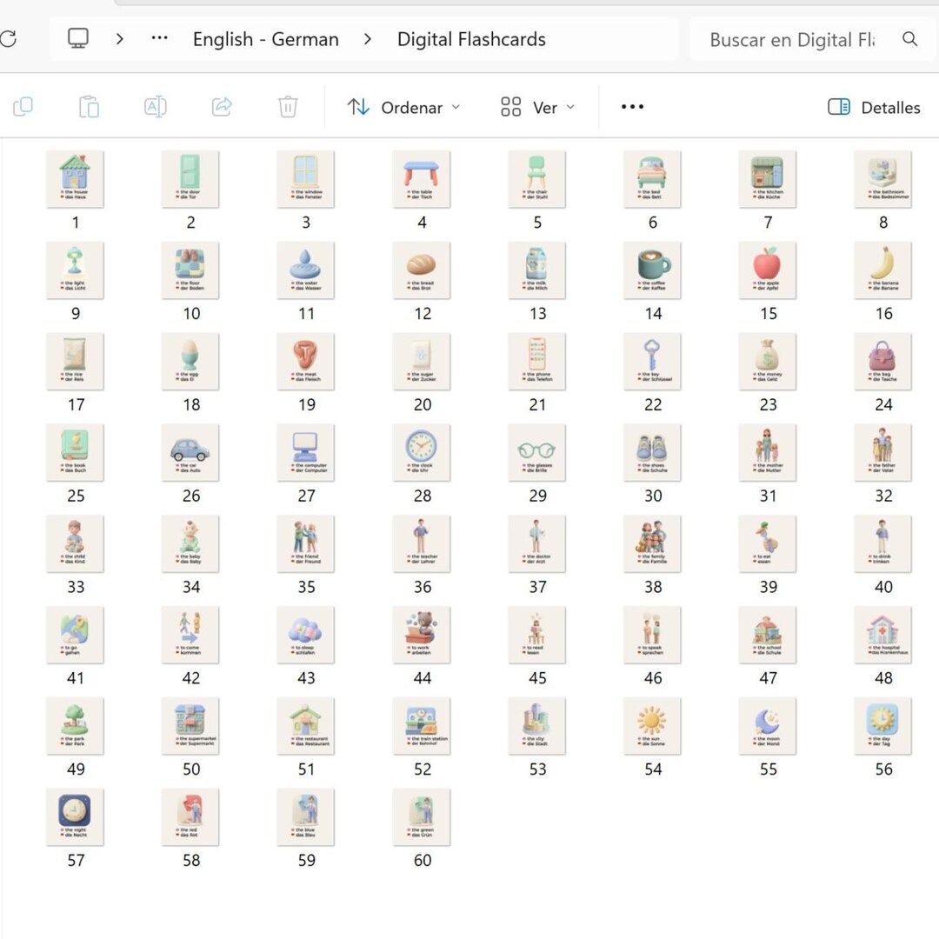This screenshot has width=939, height=939.
Task: Select file 29 glasses flashcard
Action: click(536, 452)
